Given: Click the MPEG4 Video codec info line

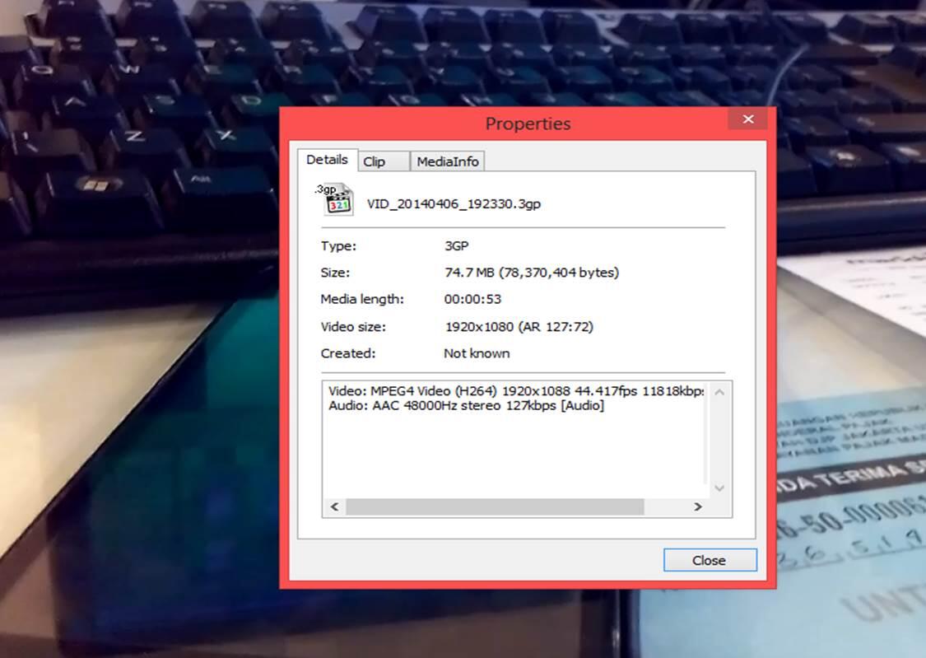Looking at the screenshot, I should click(510, 391).
